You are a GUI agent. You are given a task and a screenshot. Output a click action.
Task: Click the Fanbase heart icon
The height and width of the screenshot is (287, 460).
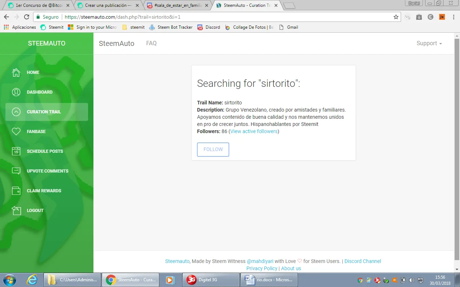[16, 132]
